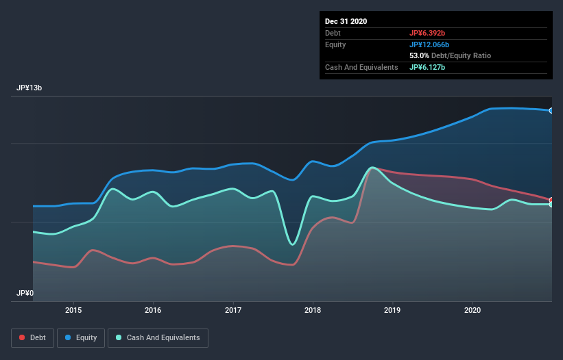Toggle the Equity series legend button
The height and width of the screenshot is (360, 563).
pyautogui.click(x=81, y=338)
